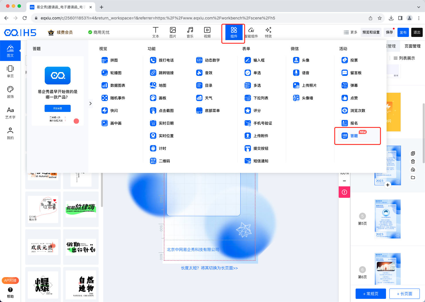Open the 单页 sidebar tab
Image resolution: width=425 pixels, height=302 pixels.
10,71
